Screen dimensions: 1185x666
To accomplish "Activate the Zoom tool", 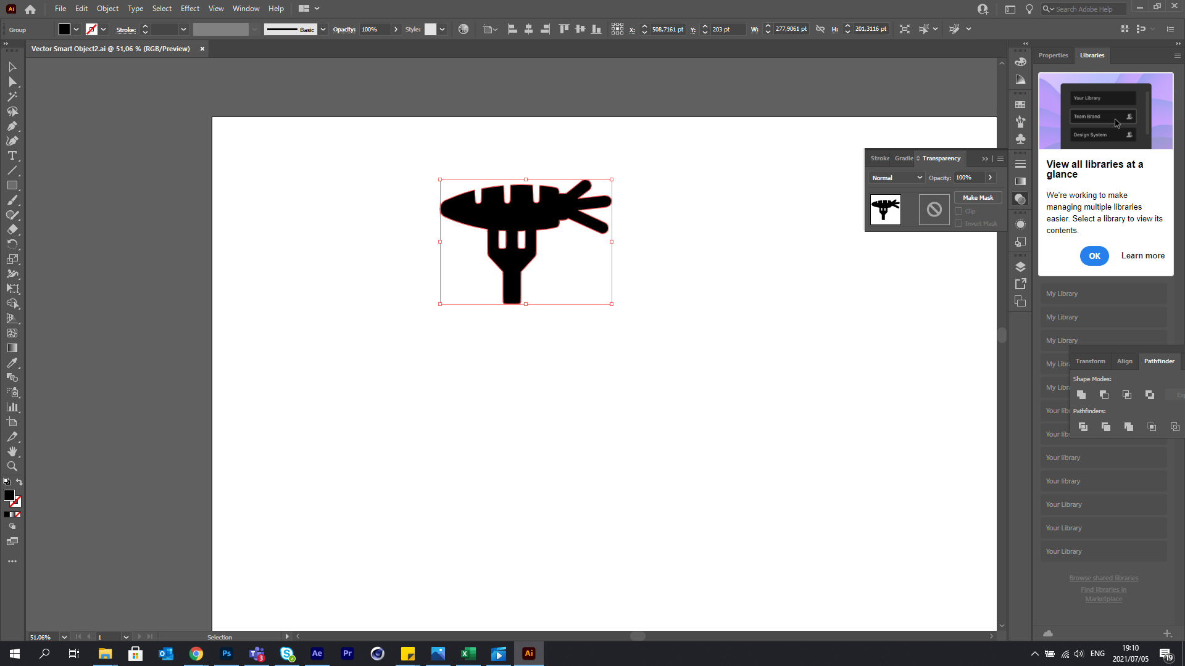I will (x=12, y=466).
